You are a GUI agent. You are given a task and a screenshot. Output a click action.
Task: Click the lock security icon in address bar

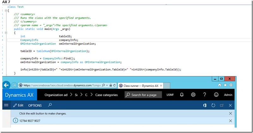pyautogui.click(x=111, y=85)
